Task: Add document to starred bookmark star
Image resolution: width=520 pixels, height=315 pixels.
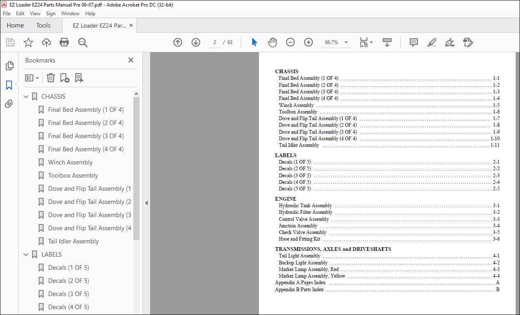Action: tap(28, 42)
